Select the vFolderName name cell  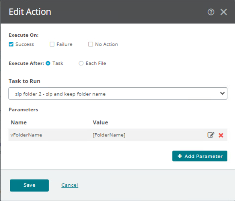pyautogui.click(x=26, y=135)
